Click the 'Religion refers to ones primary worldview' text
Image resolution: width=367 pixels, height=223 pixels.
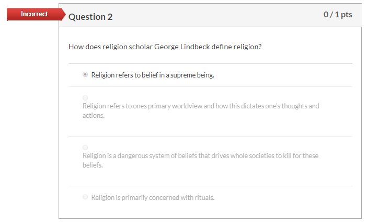click(200, 106)
